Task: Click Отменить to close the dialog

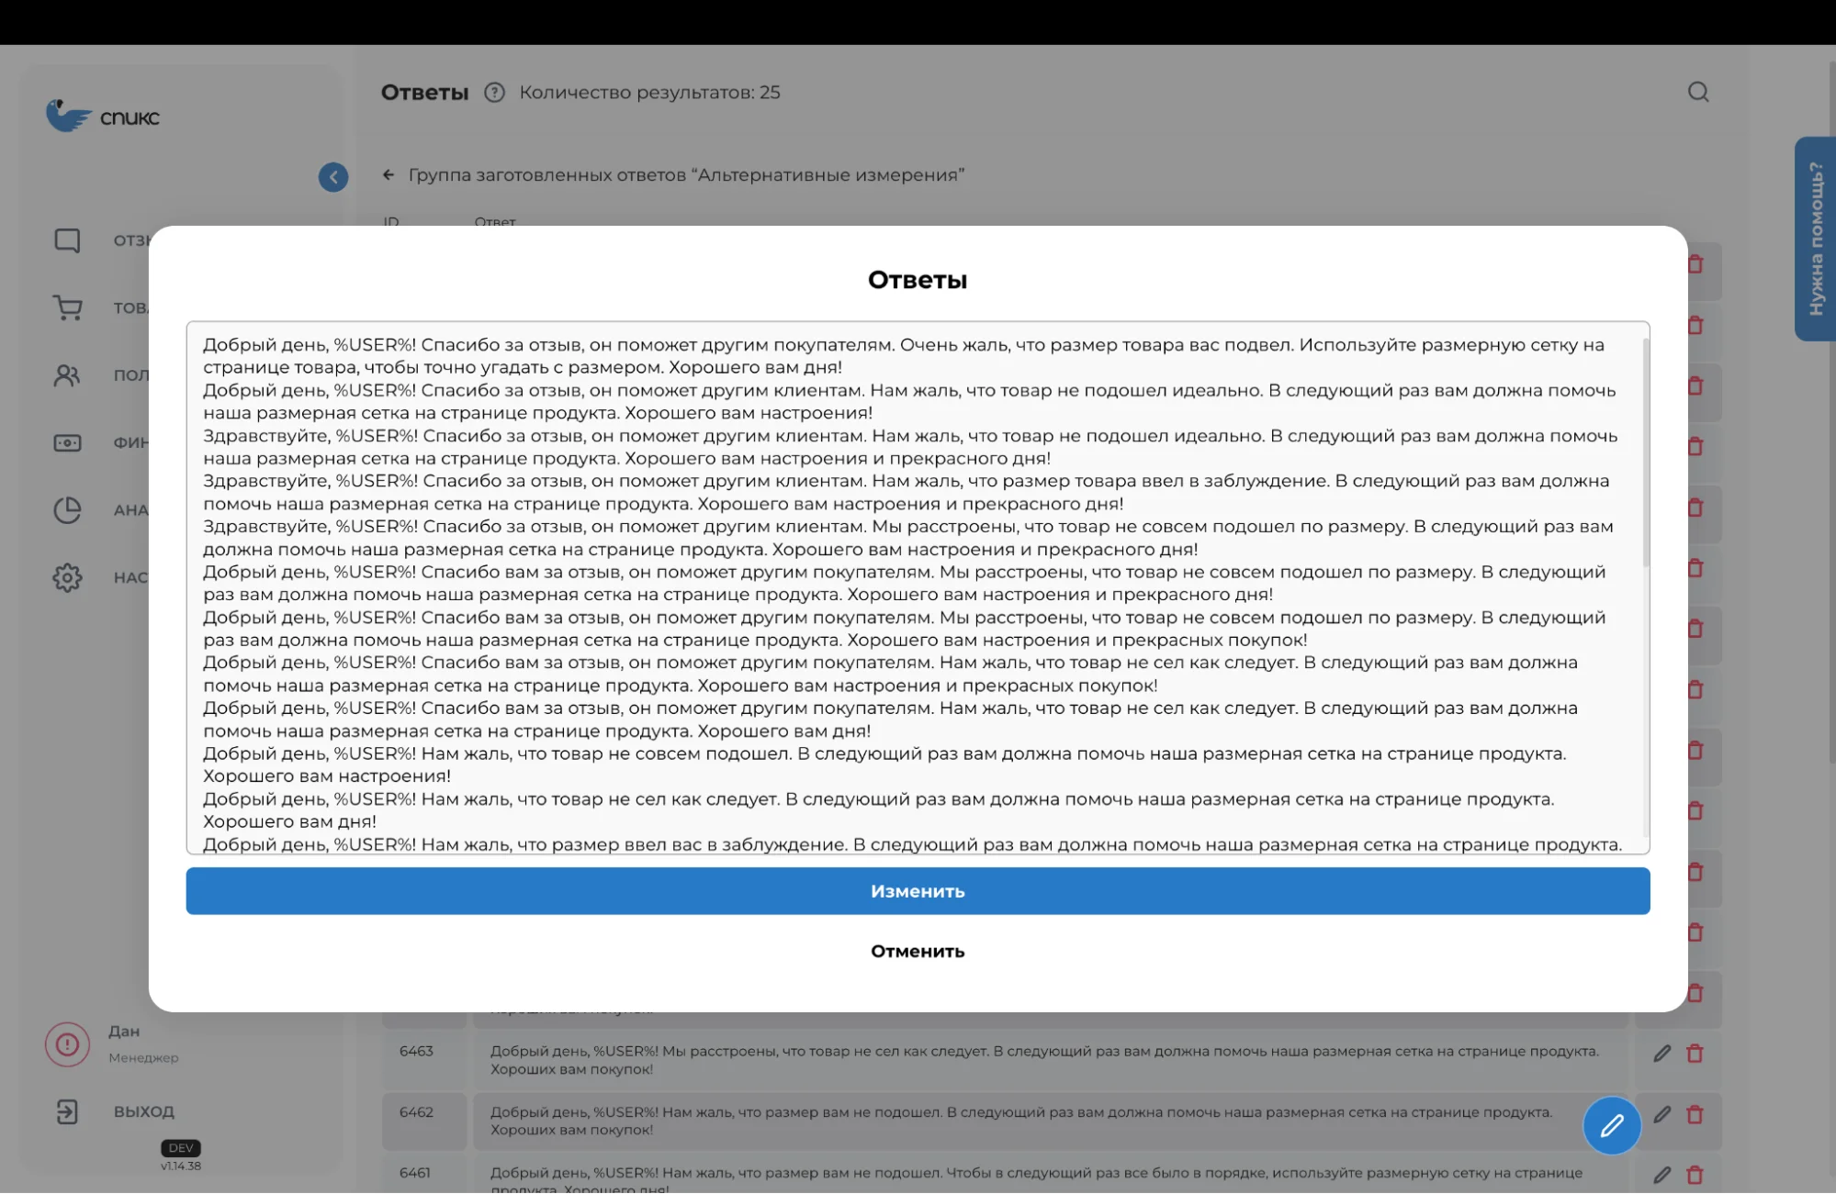Action: point(918,951)
